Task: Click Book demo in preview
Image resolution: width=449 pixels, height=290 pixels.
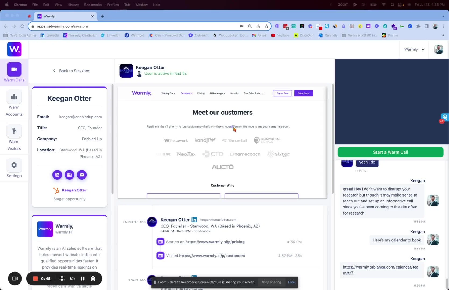Action: [304, 93]
